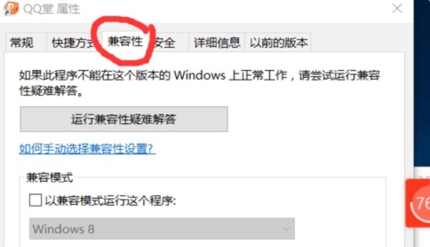
Task: Expand the chevron arrow of Windows 8 dropdown
Action: click(x=286, y=229)
